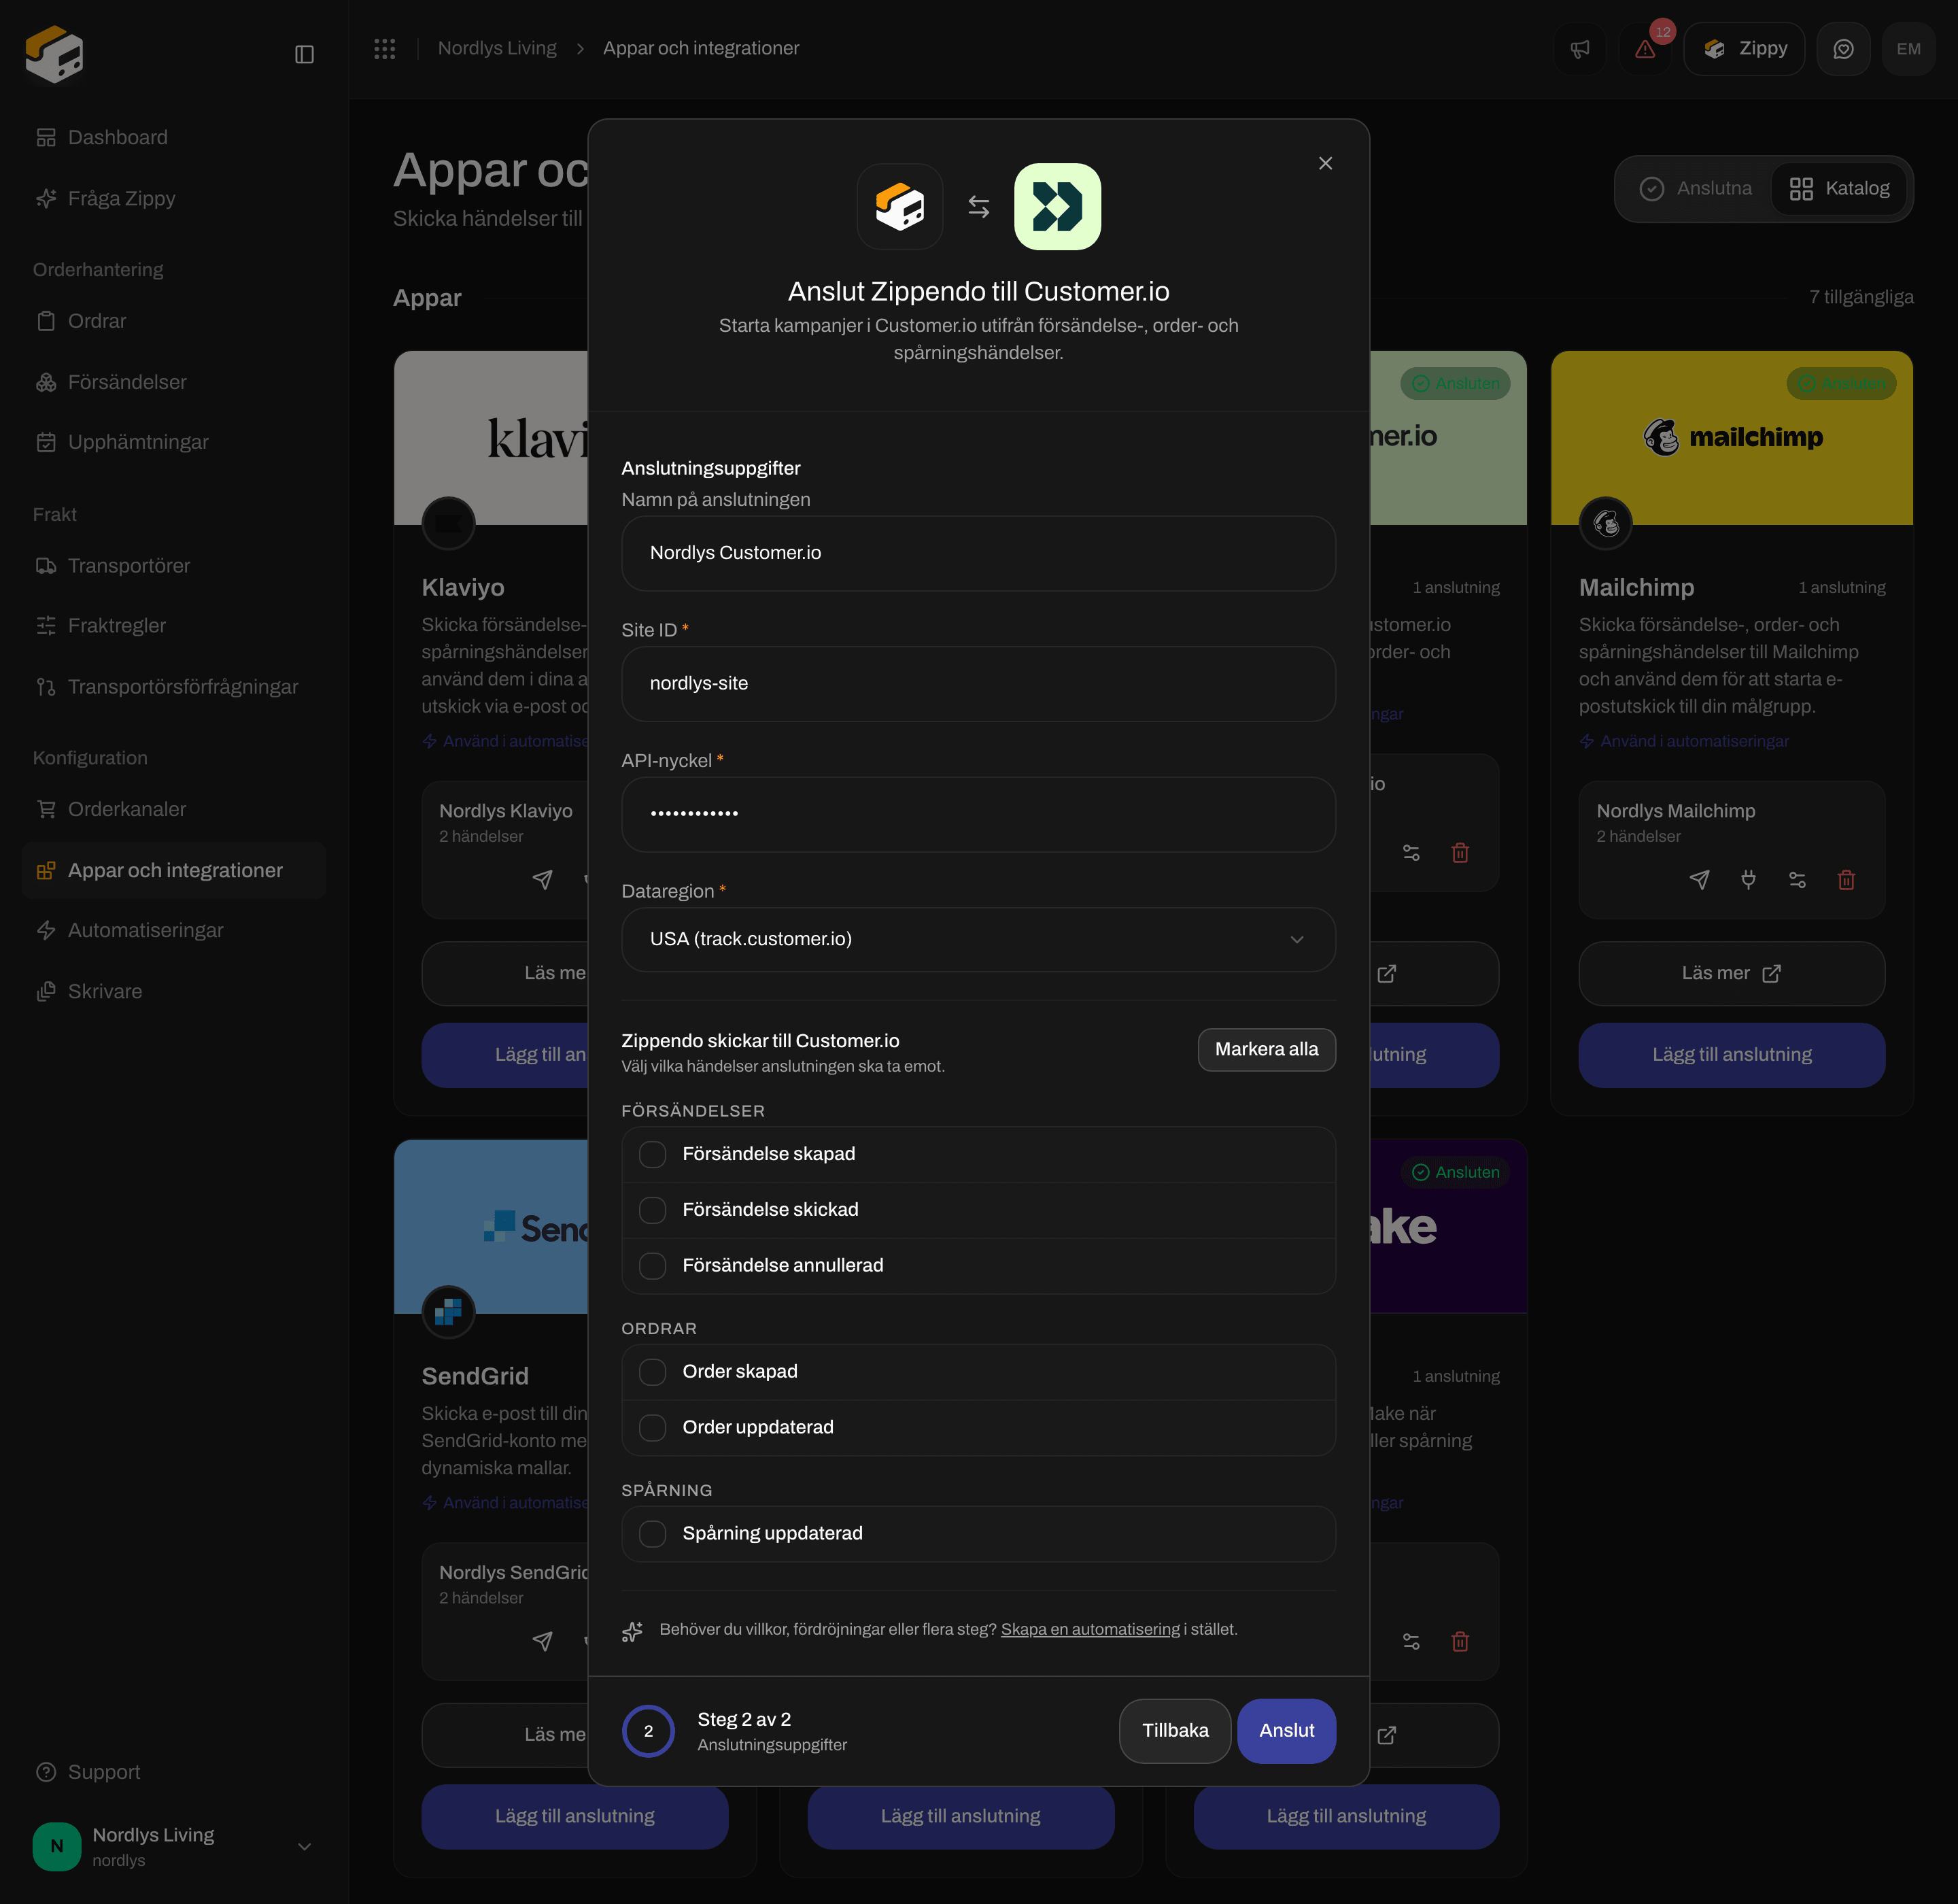This screenshot has width=1958, height=1904.
Task: Click the plug icon on Nordlys Mailchimp
Action: pos(1748,879)
